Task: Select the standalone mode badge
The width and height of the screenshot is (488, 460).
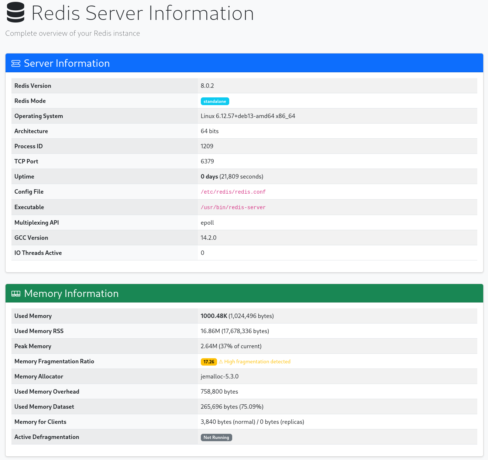Action: pyautogui.click(x=215, y=101)
